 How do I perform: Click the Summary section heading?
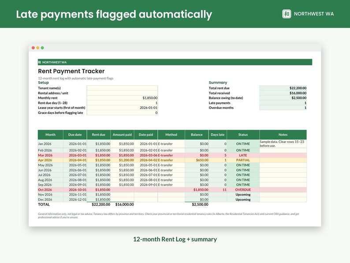tap(218, 83)
